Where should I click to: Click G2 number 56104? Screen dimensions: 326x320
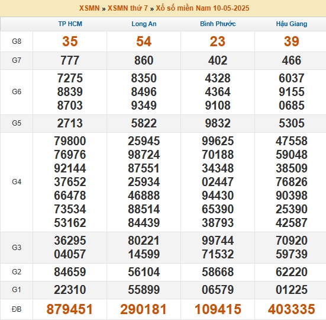point(144,271)
